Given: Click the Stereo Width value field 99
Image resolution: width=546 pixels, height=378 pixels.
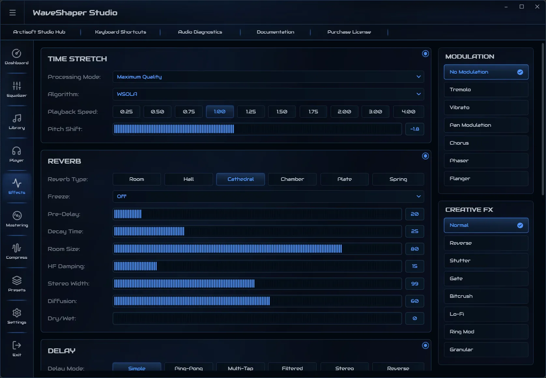Looking at the screenshot, I should pyautogui.click(x=415, y=283).
